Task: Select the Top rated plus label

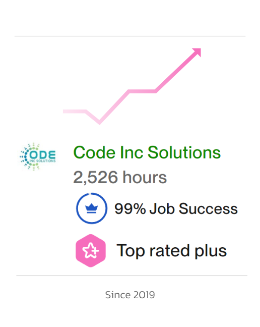Action: [171, 251]
